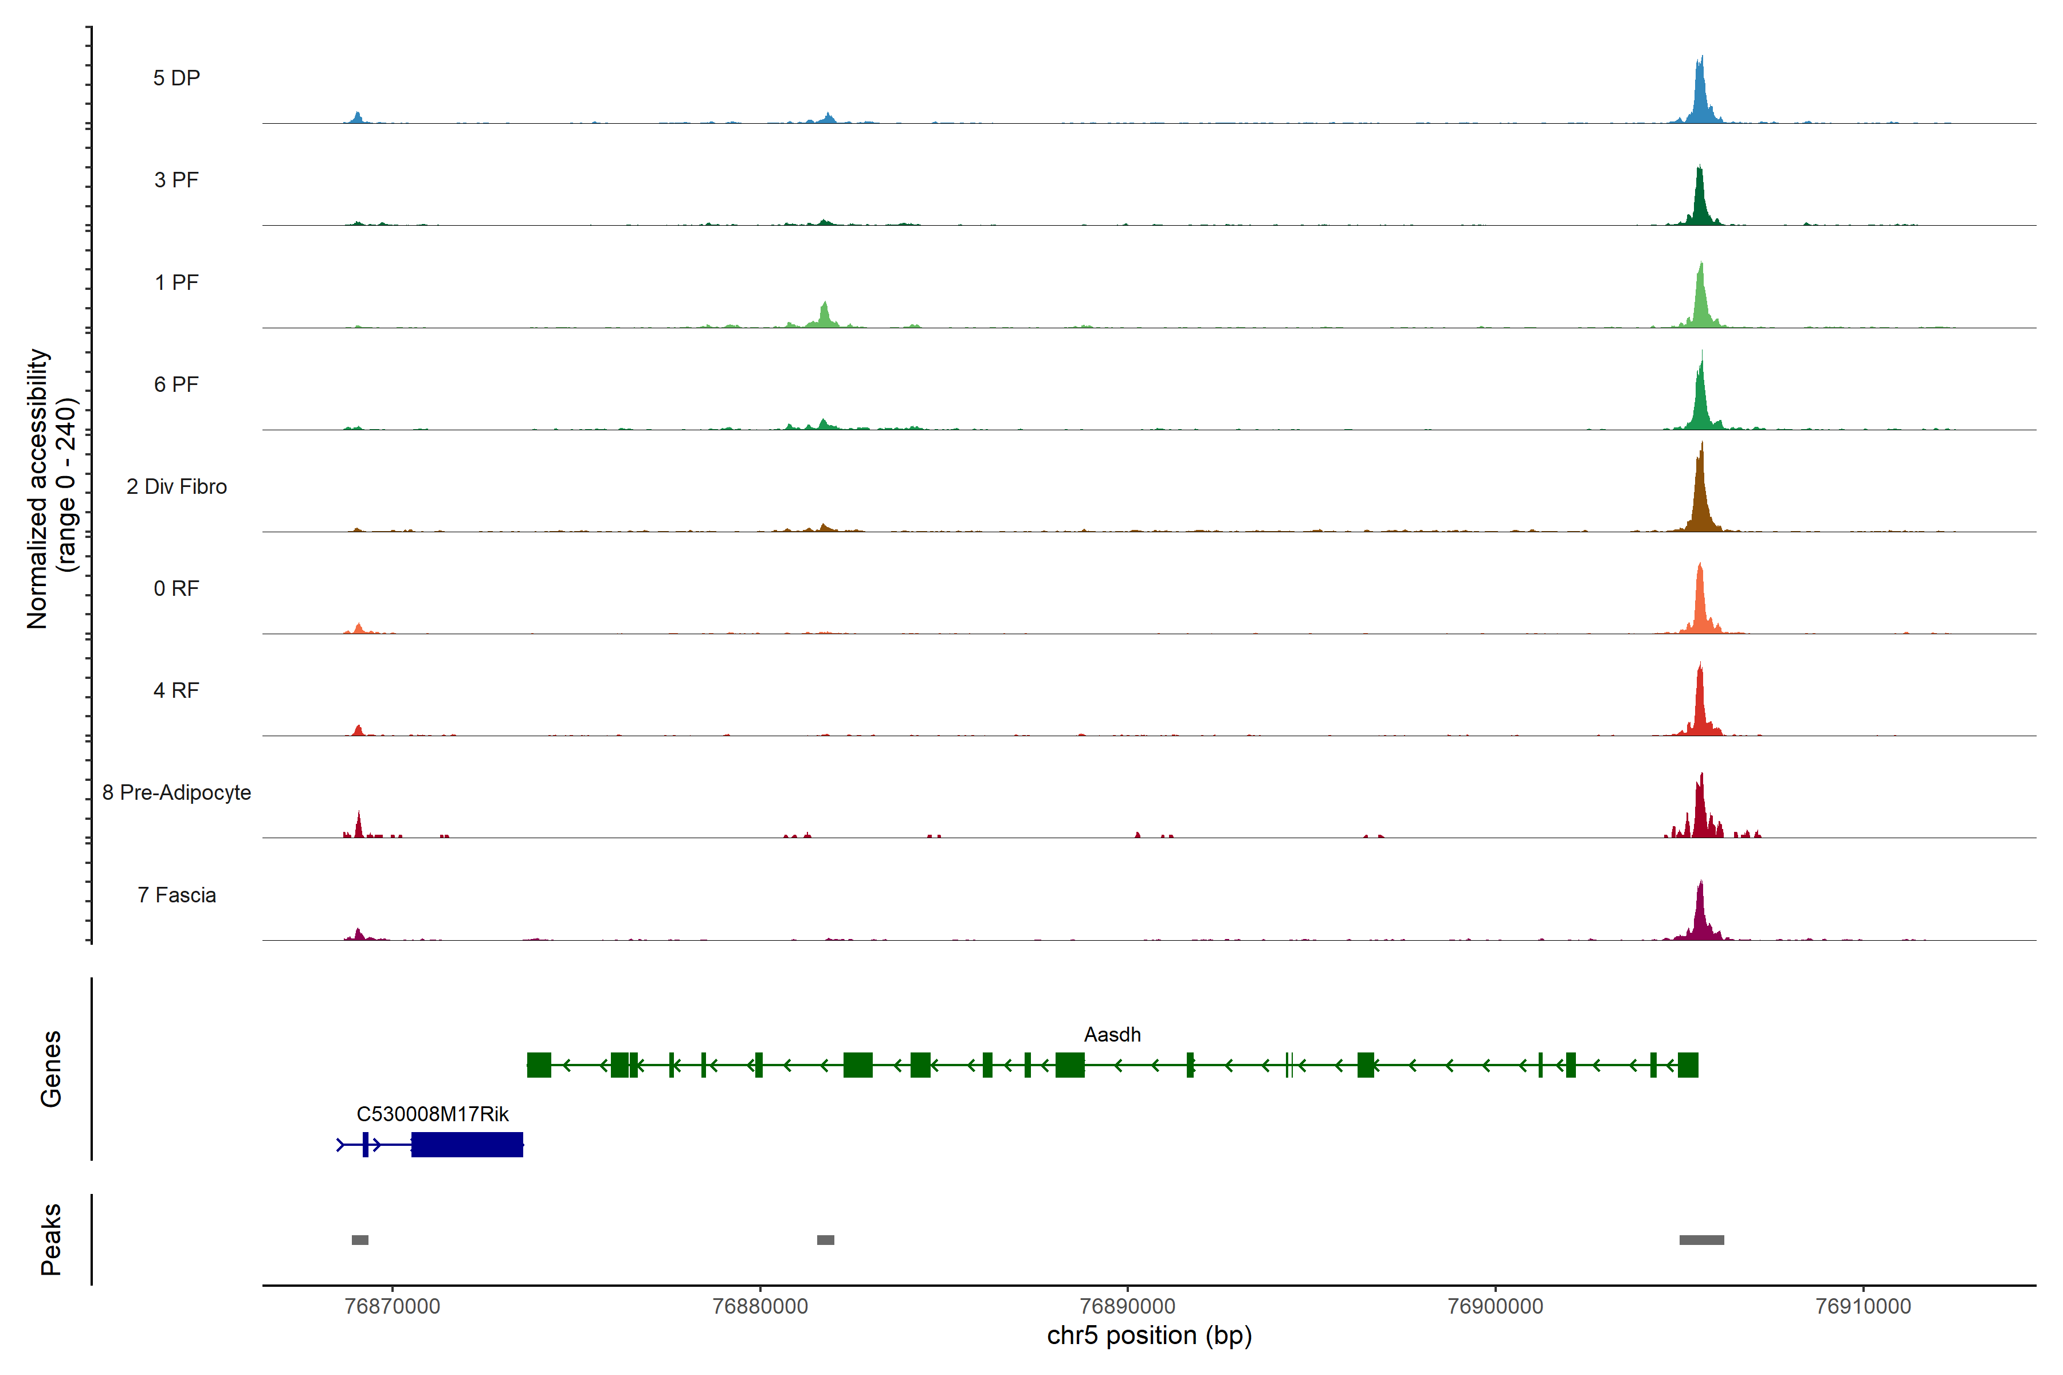This screenshot has height=1375, width=2063.
Task: Select the 7 Fascia track label
Action: (x=177, y=894)
